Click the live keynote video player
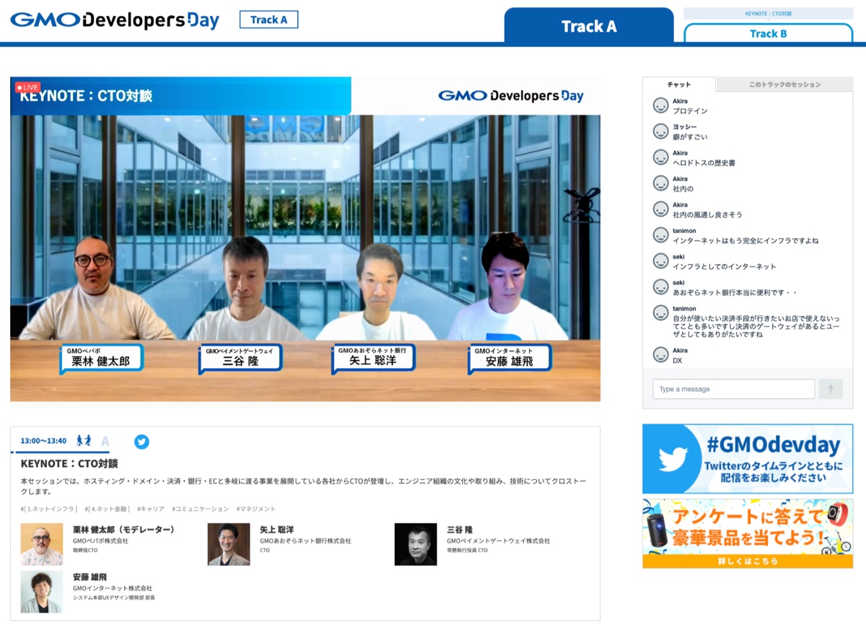 pyautogui.click(x=305, y=245)
